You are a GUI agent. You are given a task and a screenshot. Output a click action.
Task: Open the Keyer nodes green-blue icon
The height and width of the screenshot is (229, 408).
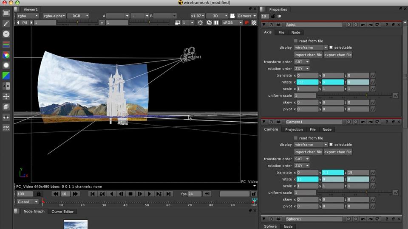point(6,75)
